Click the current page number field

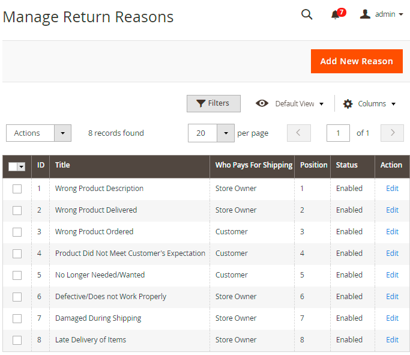tap(338, 133)
